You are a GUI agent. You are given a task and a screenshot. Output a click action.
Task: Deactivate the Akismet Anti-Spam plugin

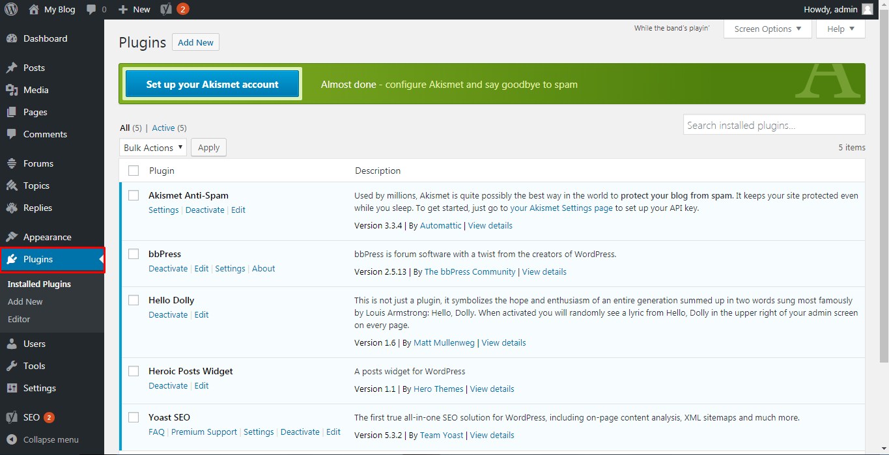[x=205, y=210]
